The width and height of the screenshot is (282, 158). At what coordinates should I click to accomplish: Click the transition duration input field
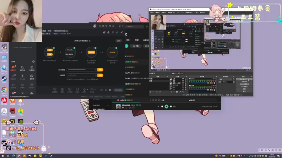tap(227, 82)
